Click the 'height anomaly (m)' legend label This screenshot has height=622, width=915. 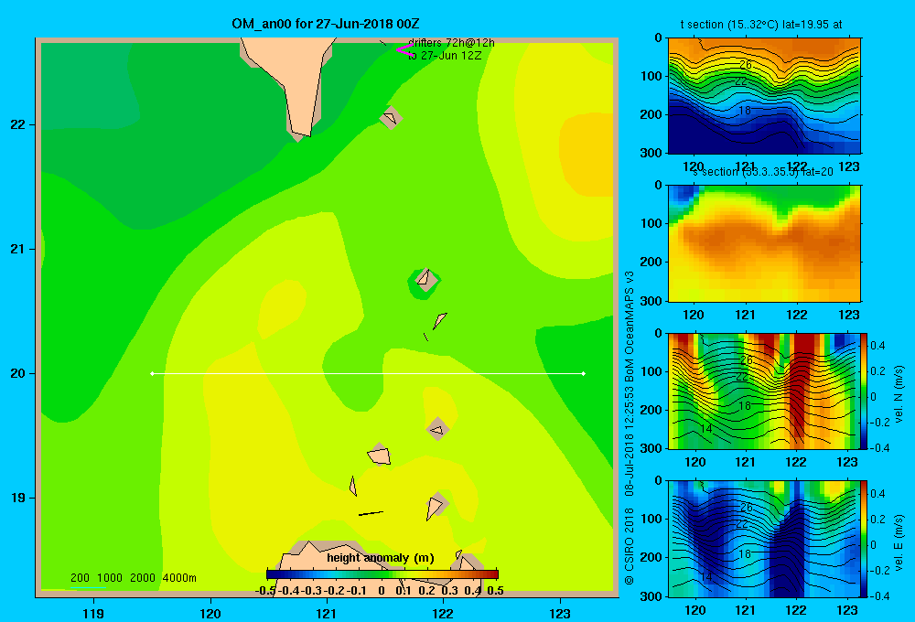(x=381, y=558)
